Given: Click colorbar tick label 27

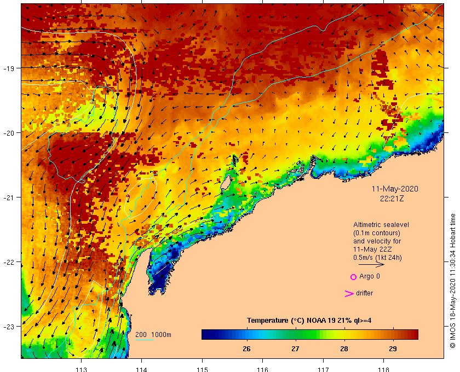Looking at the screenshot, I should (x=295, y=349).
